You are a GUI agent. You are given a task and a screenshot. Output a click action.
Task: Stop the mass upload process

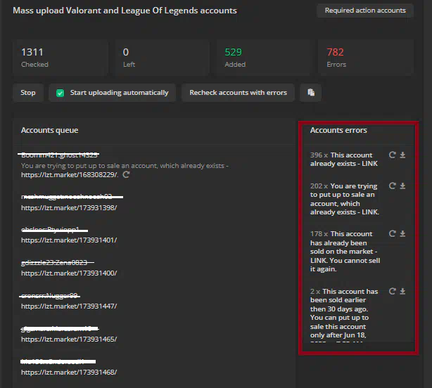coord(28,93)
